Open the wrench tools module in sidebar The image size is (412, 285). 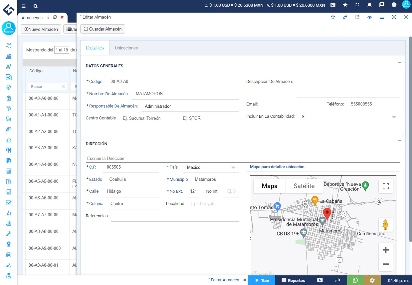coord(9,234)
